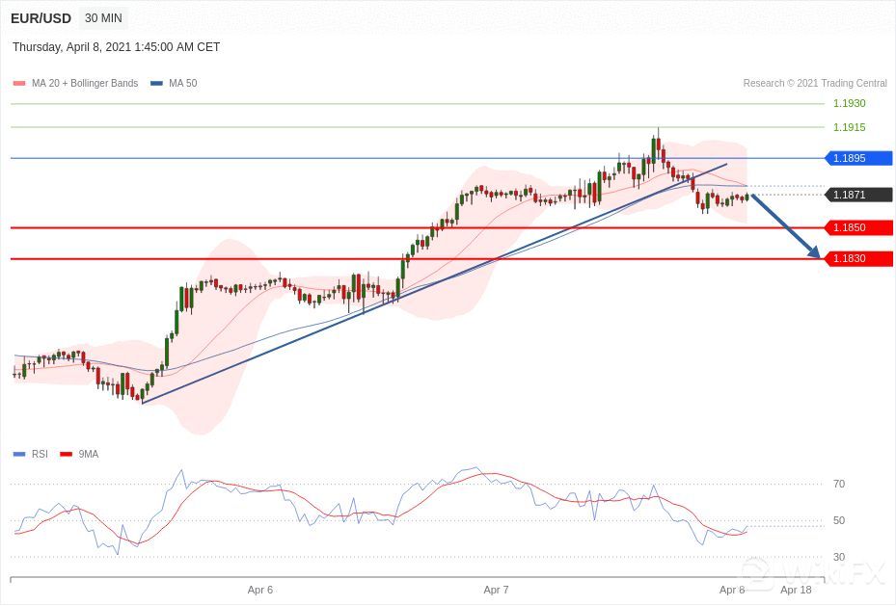Click the black 1.1871 current price tag
Viewport: 896px width, 606px height.
point(858,195)
